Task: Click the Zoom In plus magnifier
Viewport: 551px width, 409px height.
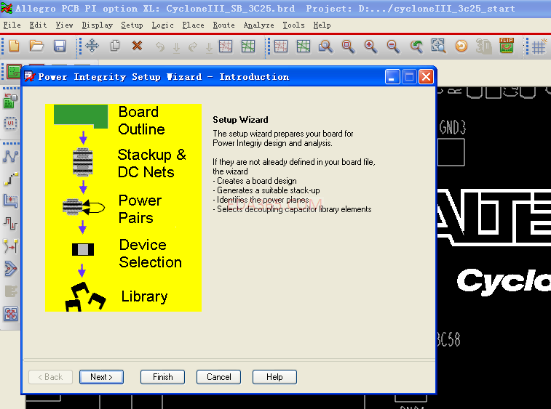Action: pos(370,46)
